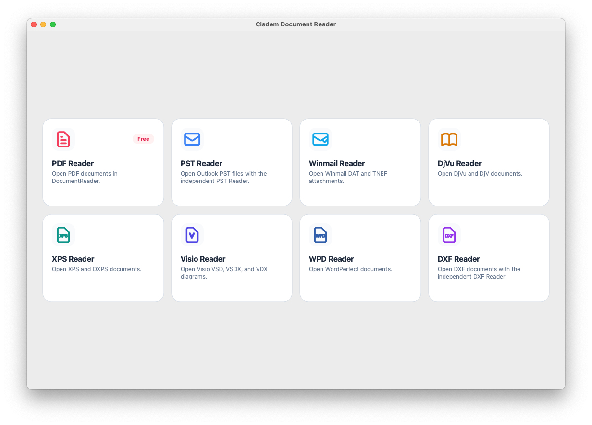
Task: Select the PST Reader heading
Action: coord(201,163)
